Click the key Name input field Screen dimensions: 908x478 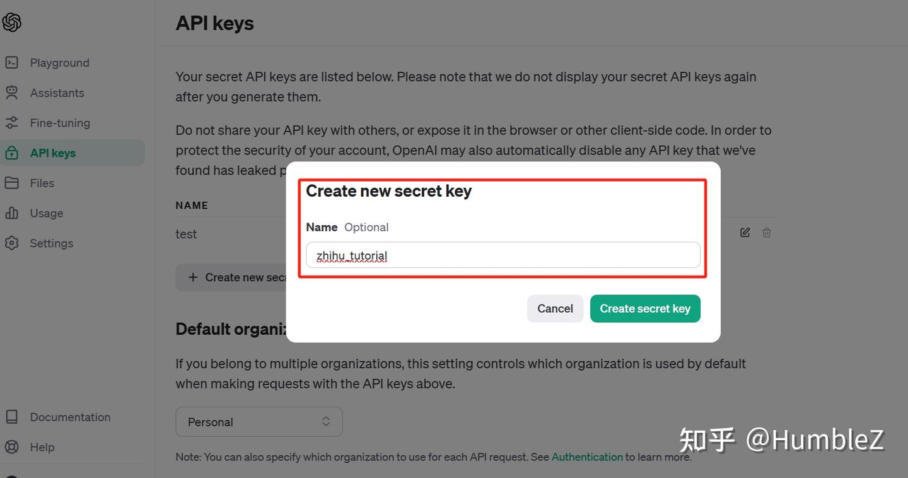pyautogui.click(x=503, y=255)
